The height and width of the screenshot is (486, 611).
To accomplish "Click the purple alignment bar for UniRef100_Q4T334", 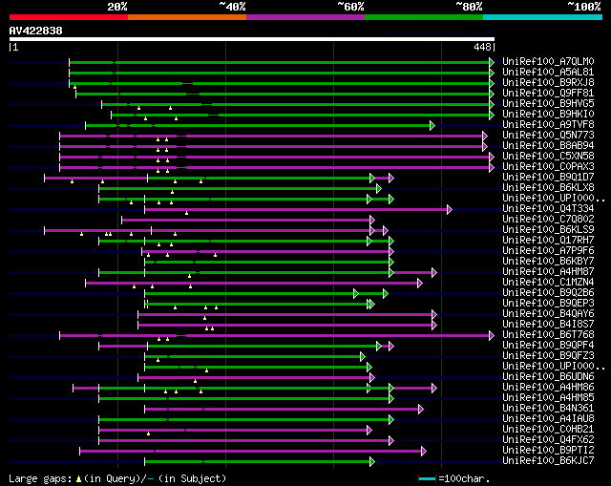I will 297,210.
